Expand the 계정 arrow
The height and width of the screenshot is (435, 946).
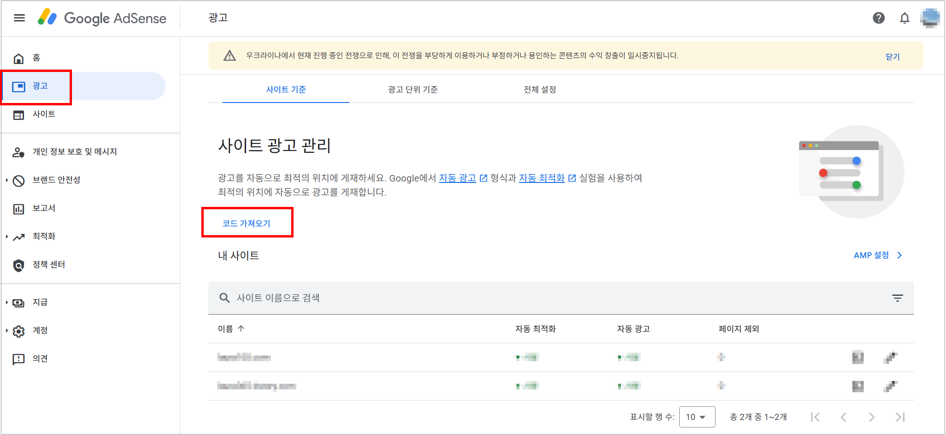pyautogui.click(x=7, y=331)
